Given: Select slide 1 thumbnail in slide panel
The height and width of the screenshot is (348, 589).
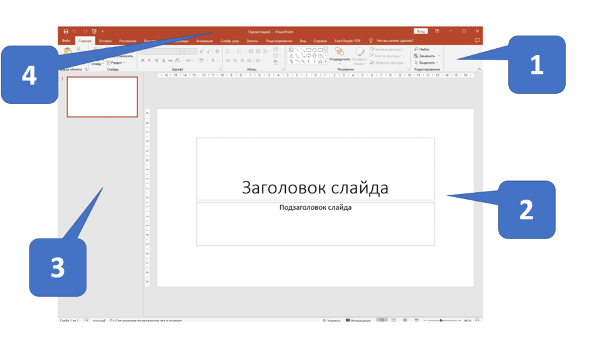Looking at the screenshot, I should (x=102, y=97).
